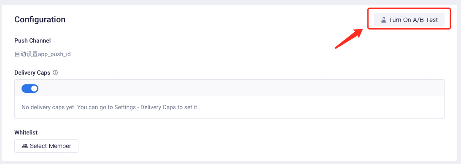461x164 pixels.
Task: Click the white knob of Delivery Caps switch
Action: [x=34, y=89]
